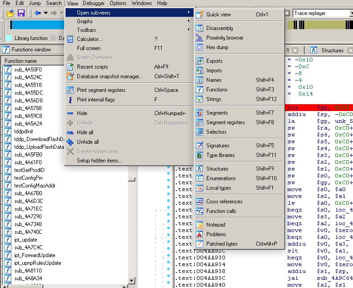Open the Debugger menu
This screenshot has height=288, width=353.
[94, 3]
